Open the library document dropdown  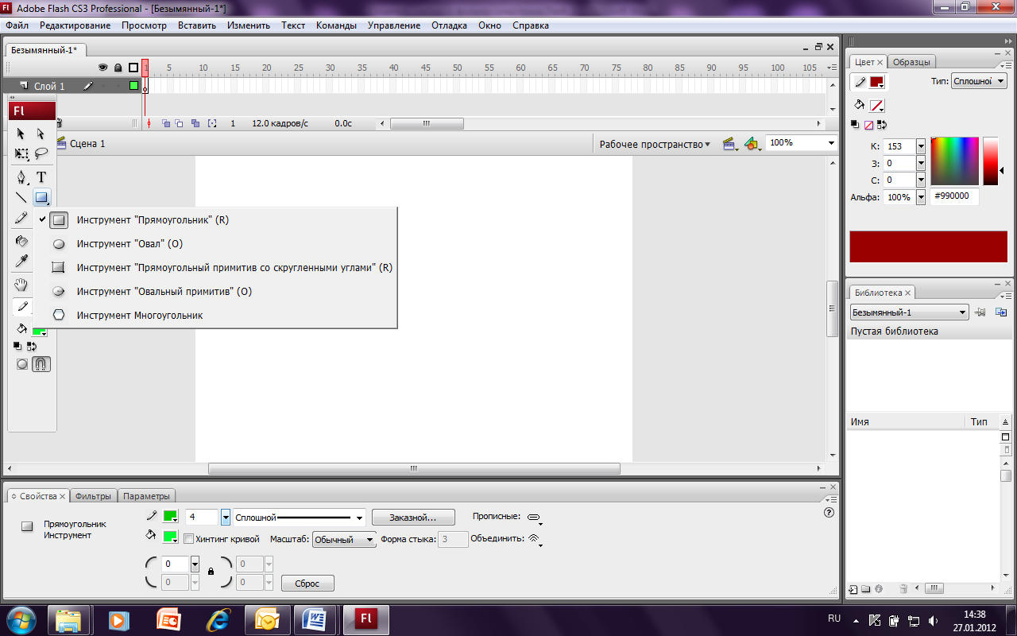click(x=909, y=312)
